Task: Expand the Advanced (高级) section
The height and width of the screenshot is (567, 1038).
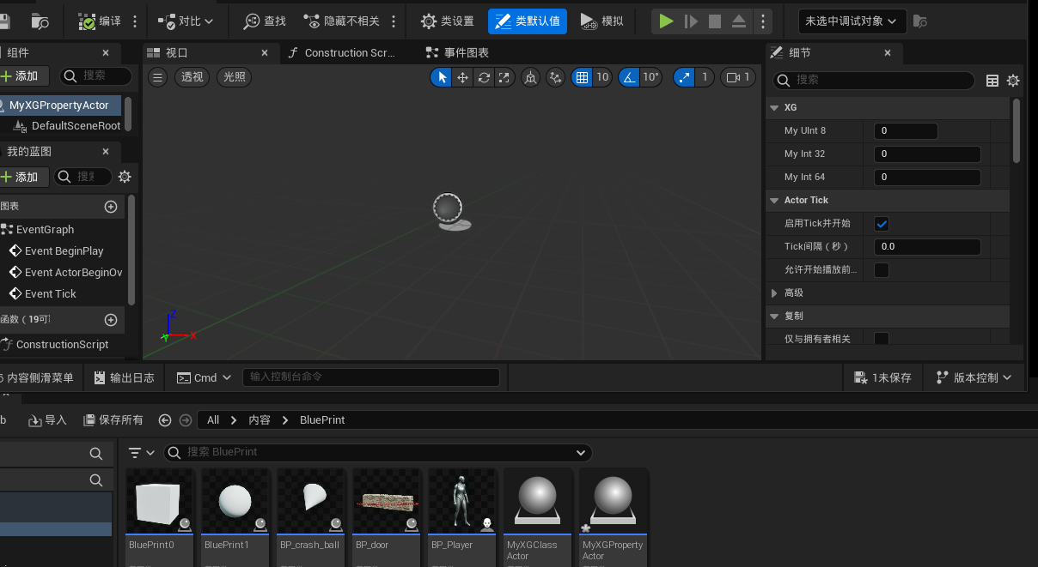Action: coord(775,293)
